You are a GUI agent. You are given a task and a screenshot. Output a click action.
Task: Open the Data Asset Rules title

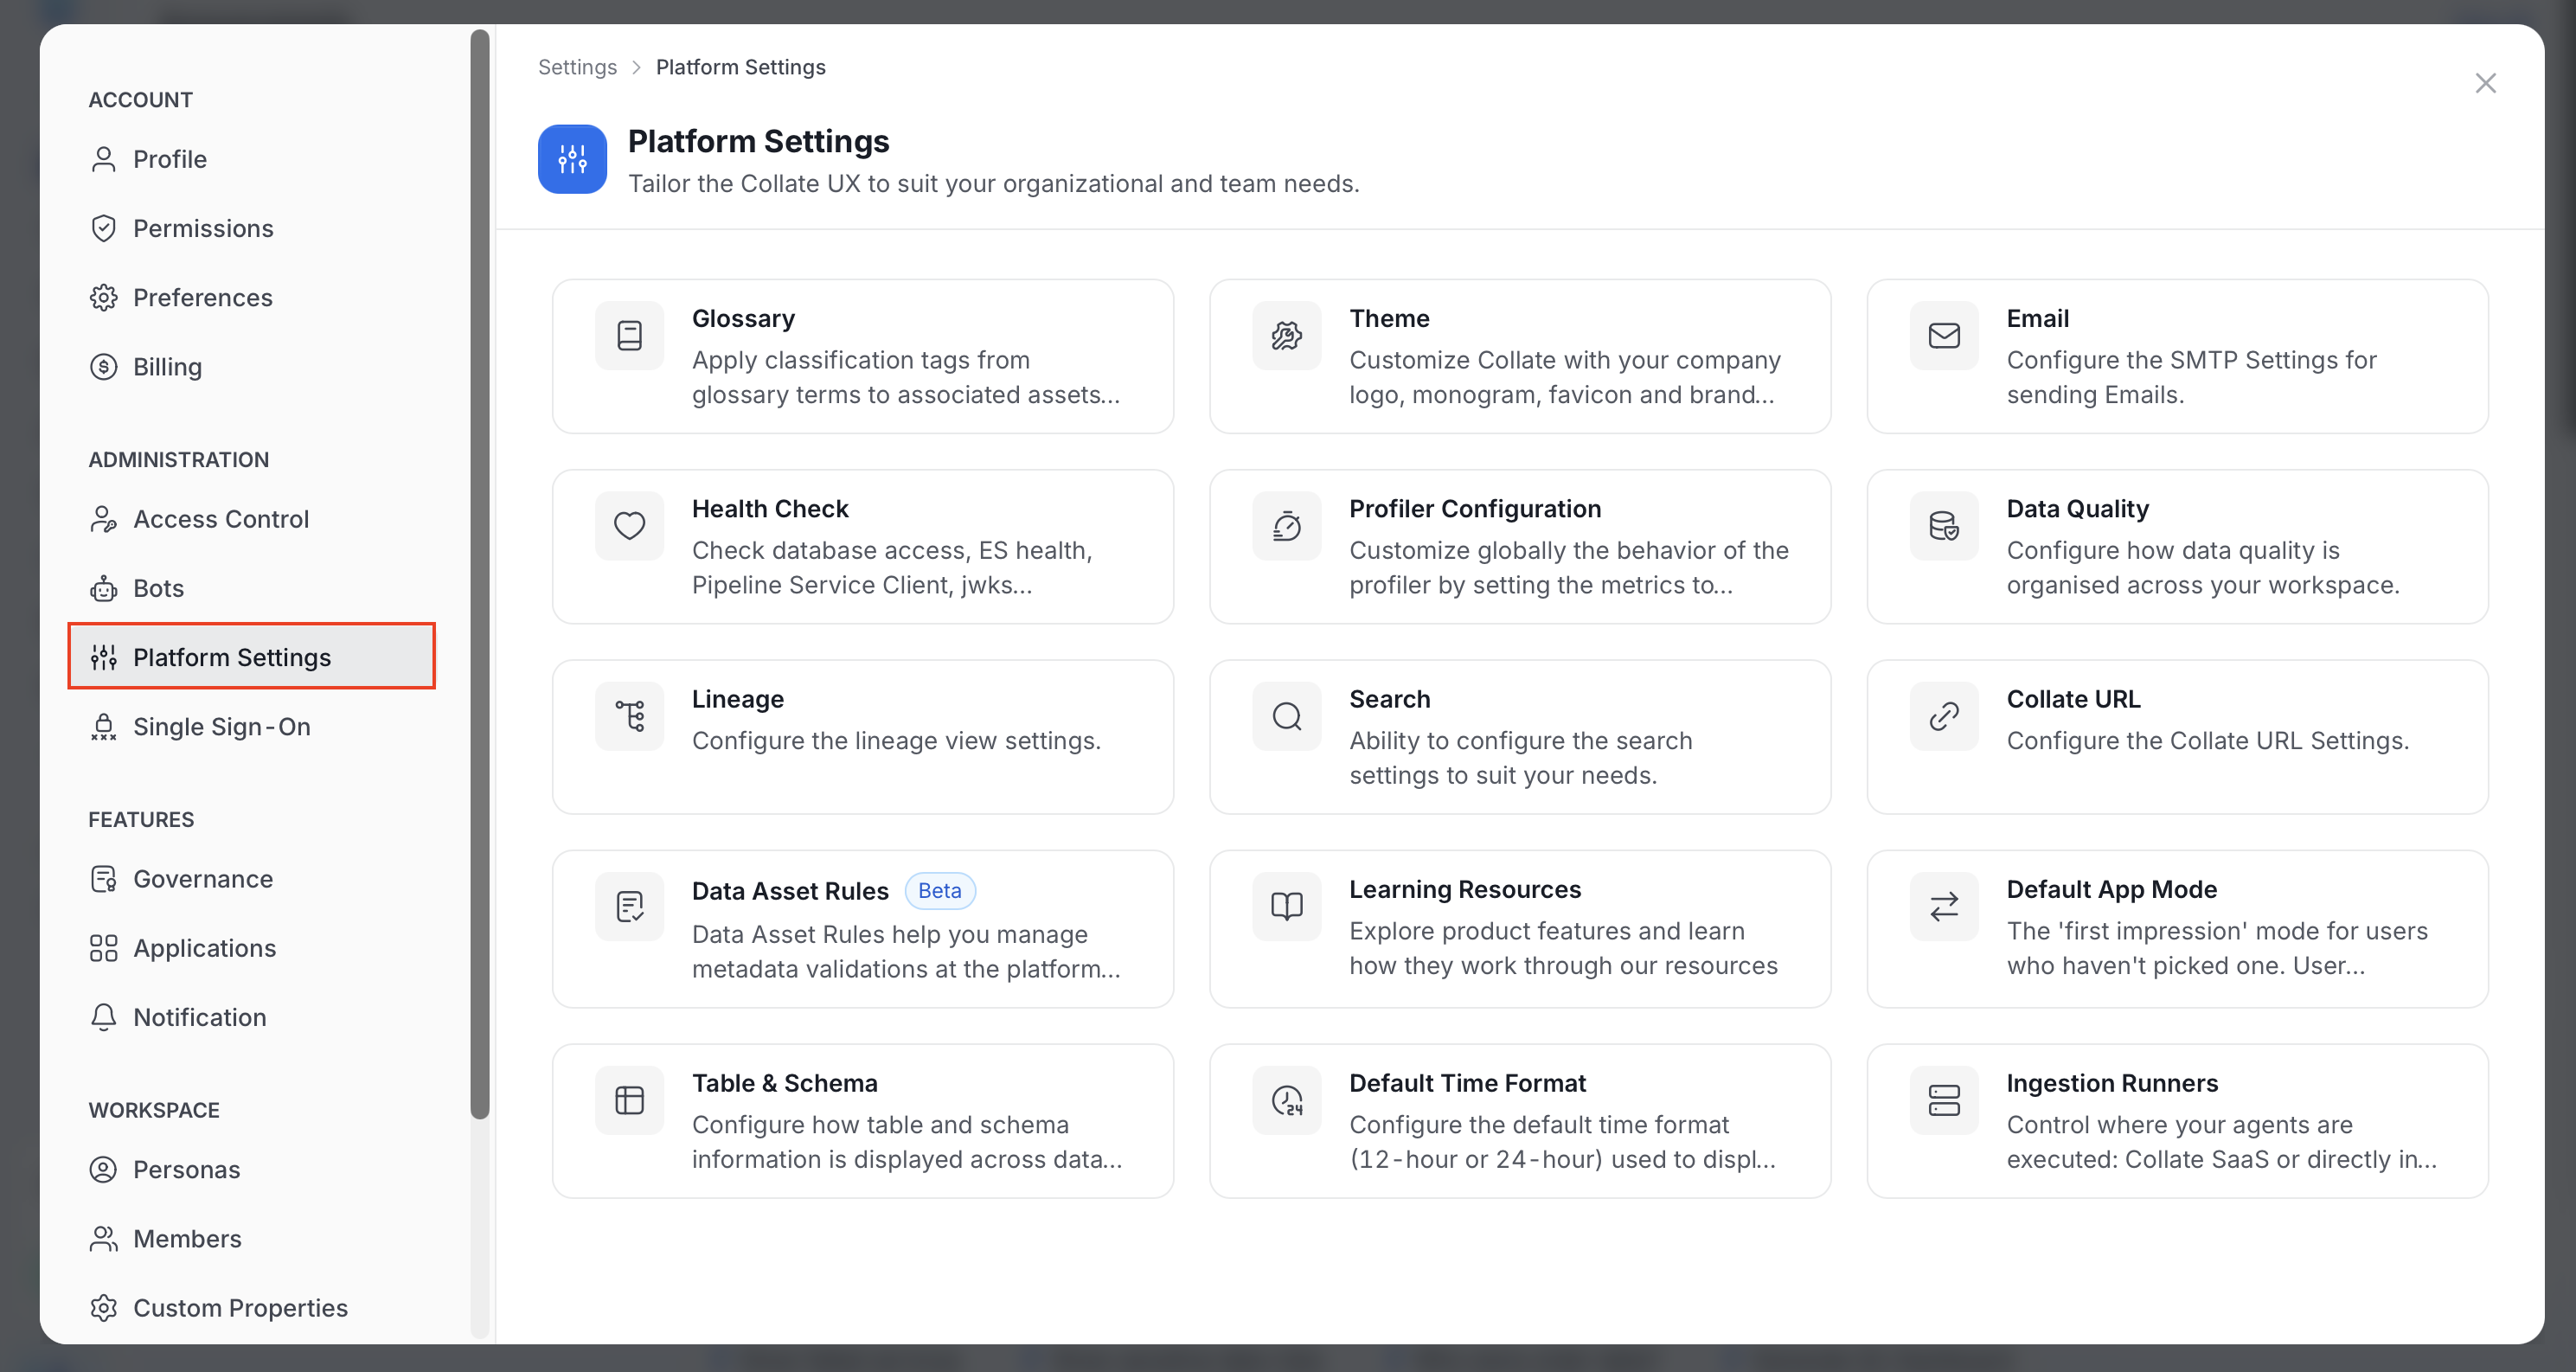(790, 891)
